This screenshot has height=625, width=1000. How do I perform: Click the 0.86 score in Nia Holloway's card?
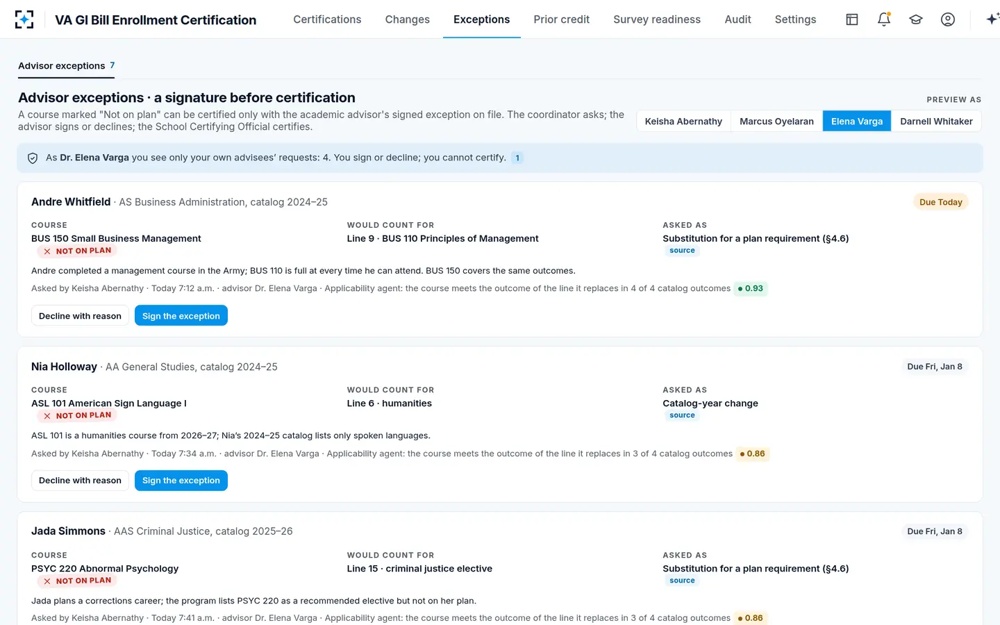coord(753,454)
